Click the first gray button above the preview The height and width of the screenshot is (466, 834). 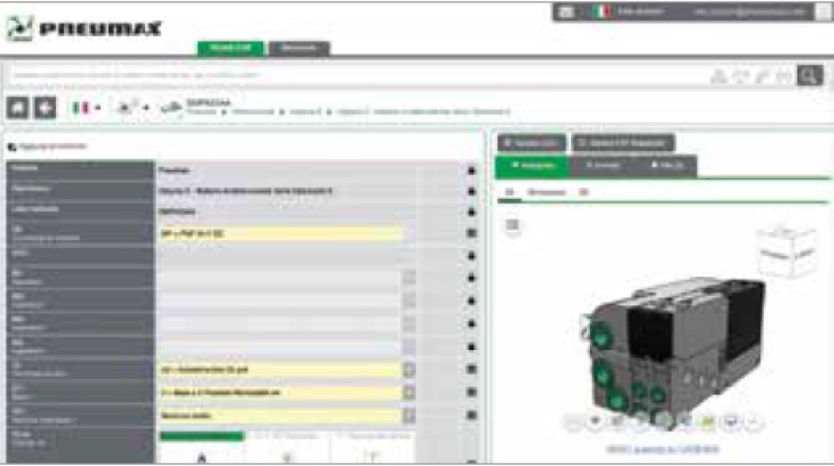531,142
